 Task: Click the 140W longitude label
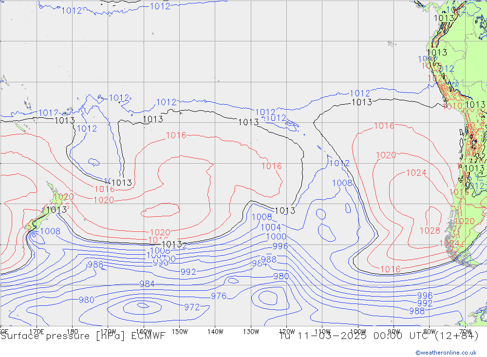point(215,332)
